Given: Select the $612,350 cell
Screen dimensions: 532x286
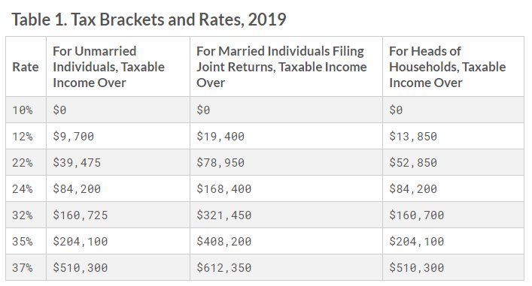Looking at the screenshot, I should [x=287, y=267].
